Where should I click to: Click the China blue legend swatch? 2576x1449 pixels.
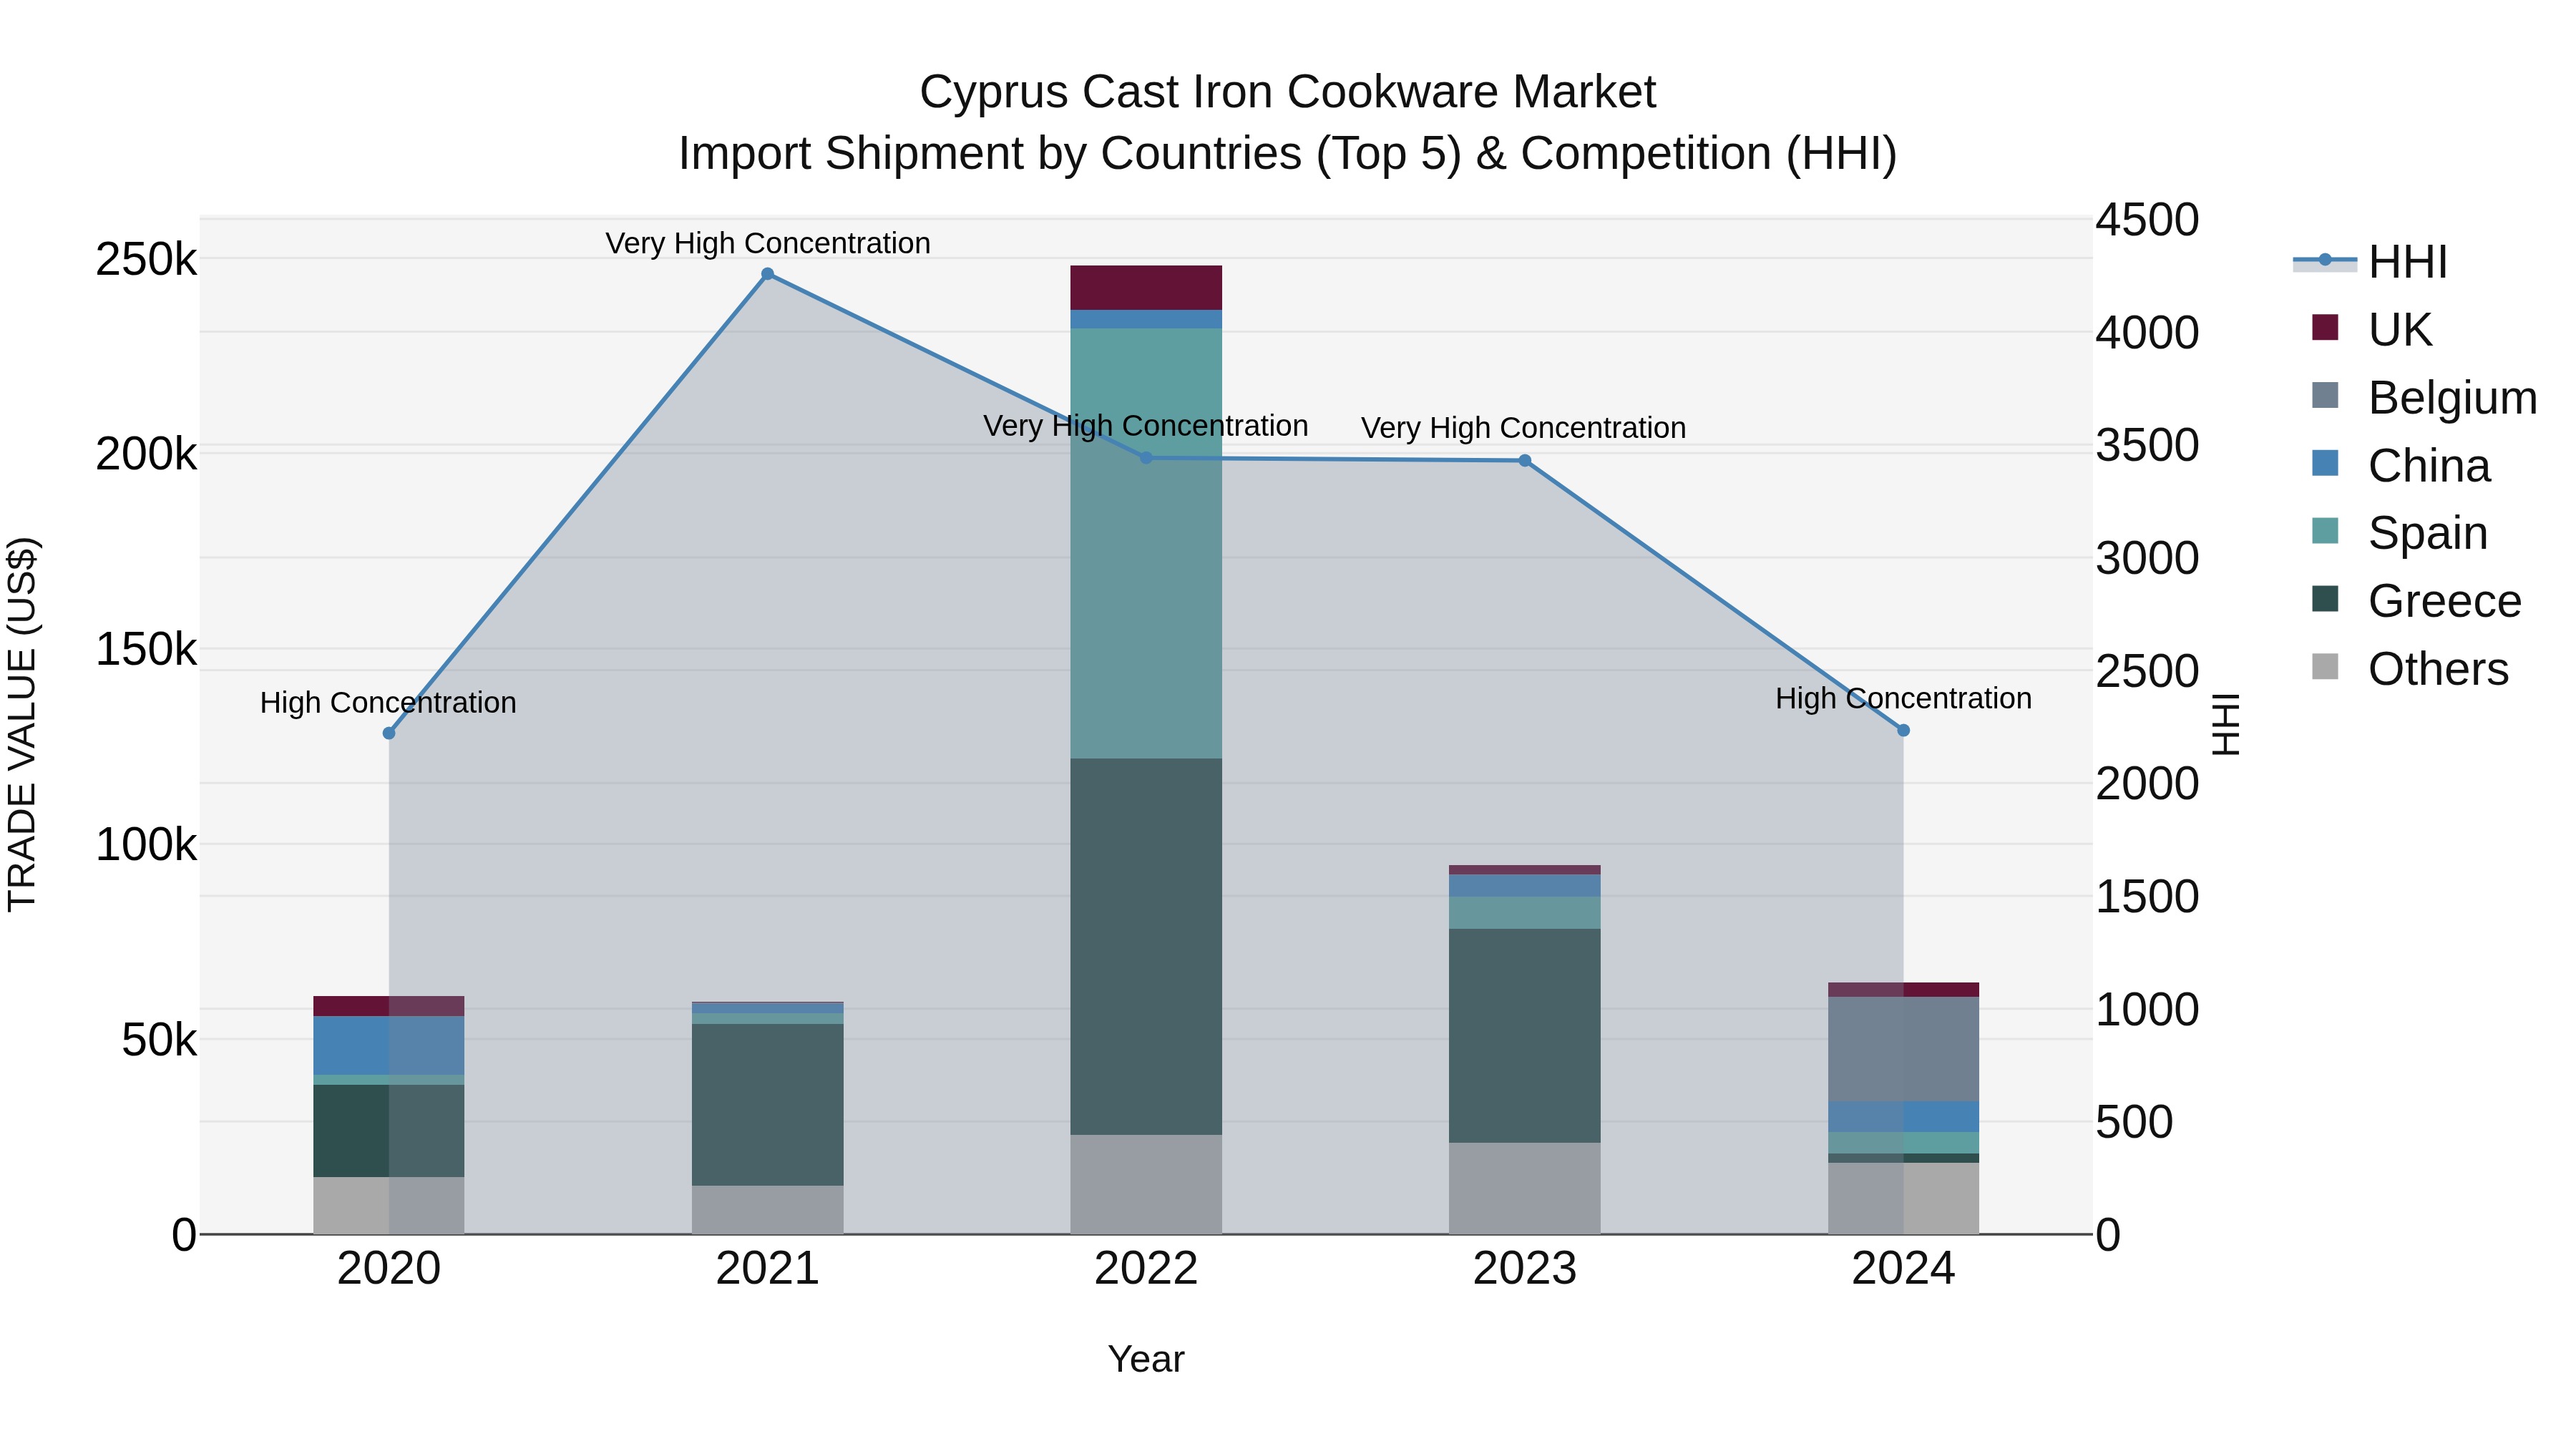(2325, 463)
